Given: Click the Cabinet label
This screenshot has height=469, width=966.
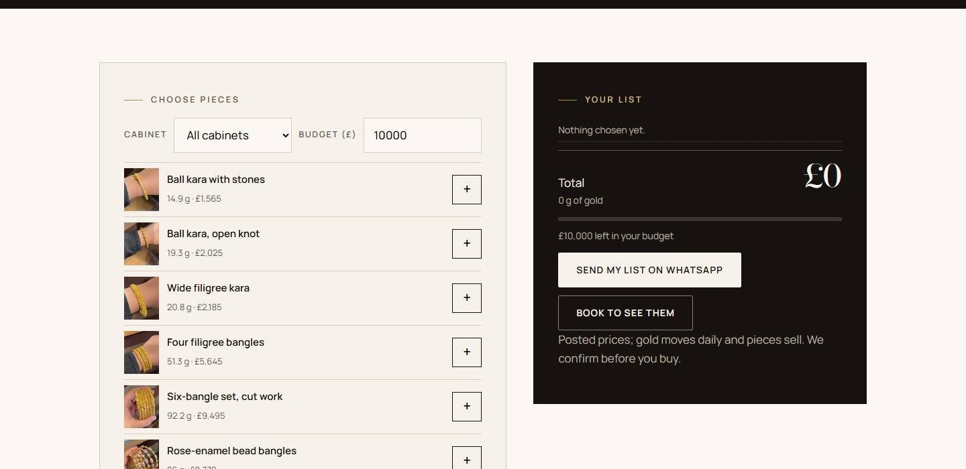Looking at the screenshot, I should click(146, 135).
